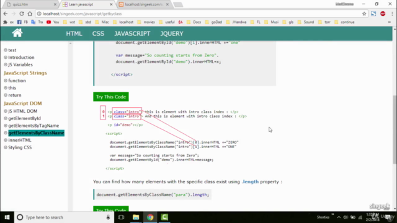Open the Translate bookmark
This screenshot has width=397, height=223.
(37, 22)
